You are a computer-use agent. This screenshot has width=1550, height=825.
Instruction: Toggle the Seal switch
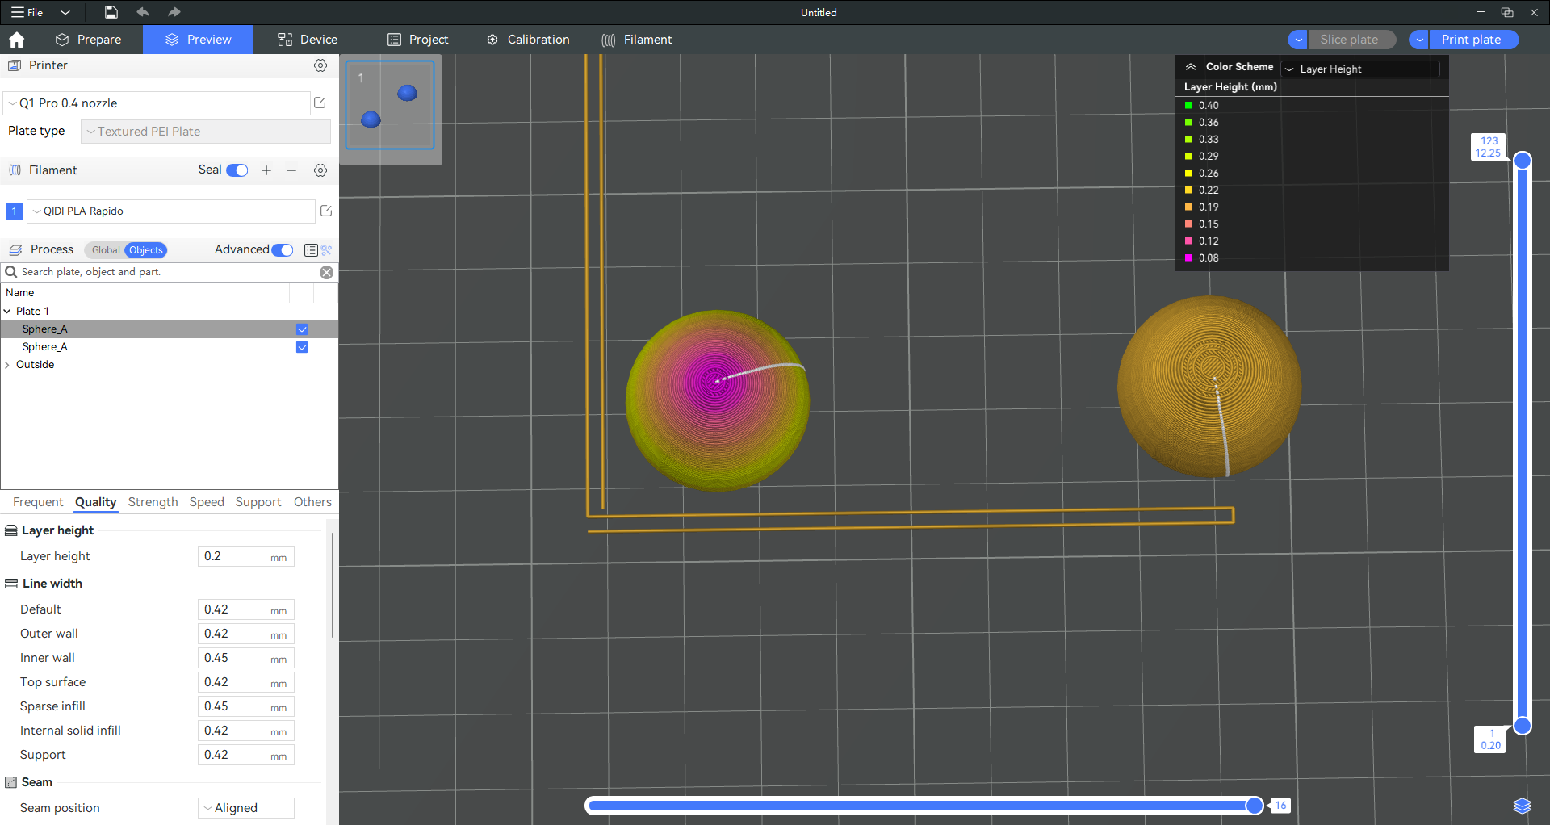(237, 170)
